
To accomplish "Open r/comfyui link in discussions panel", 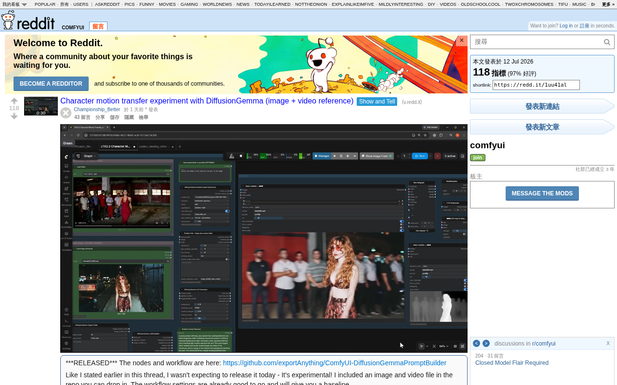I will [544, 344].
